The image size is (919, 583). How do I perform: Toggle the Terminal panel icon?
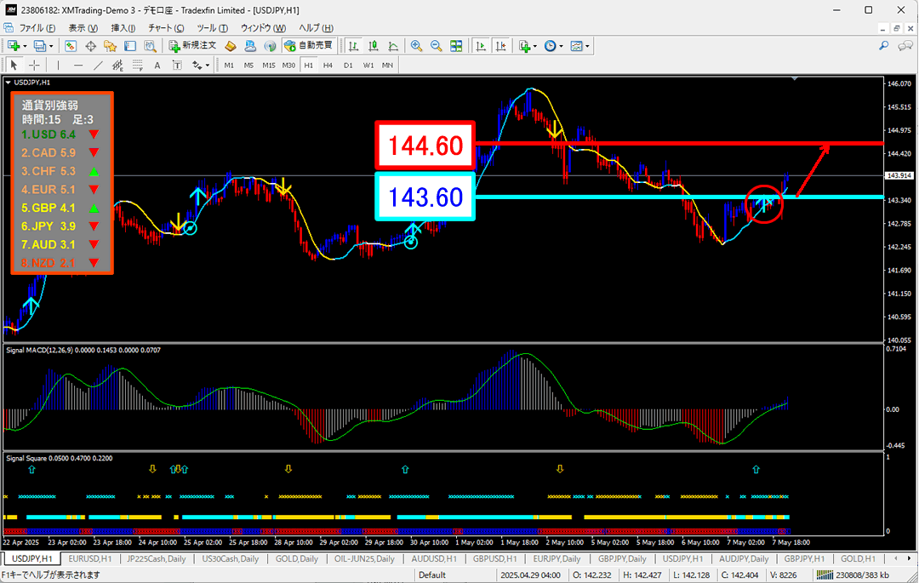130,46
